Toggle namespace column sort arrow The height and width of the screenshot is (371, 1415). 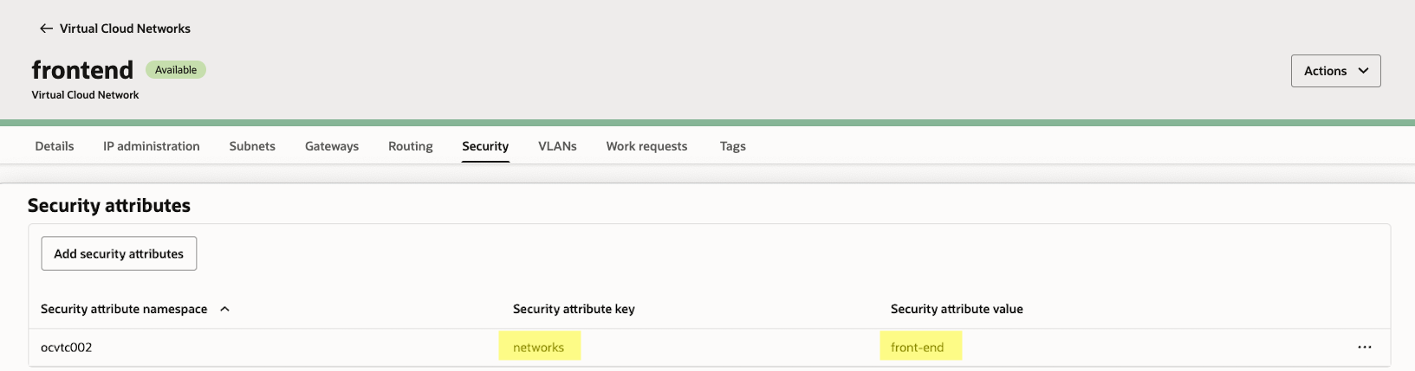[x=225, y=309]
